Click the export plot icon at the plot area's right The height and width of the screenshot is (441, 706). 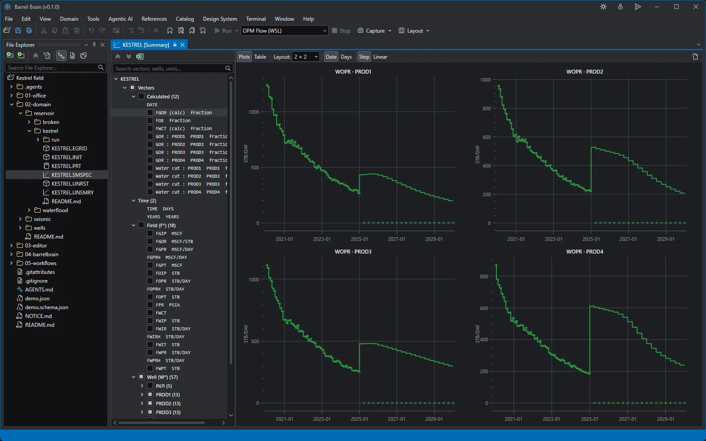point(695,56)
